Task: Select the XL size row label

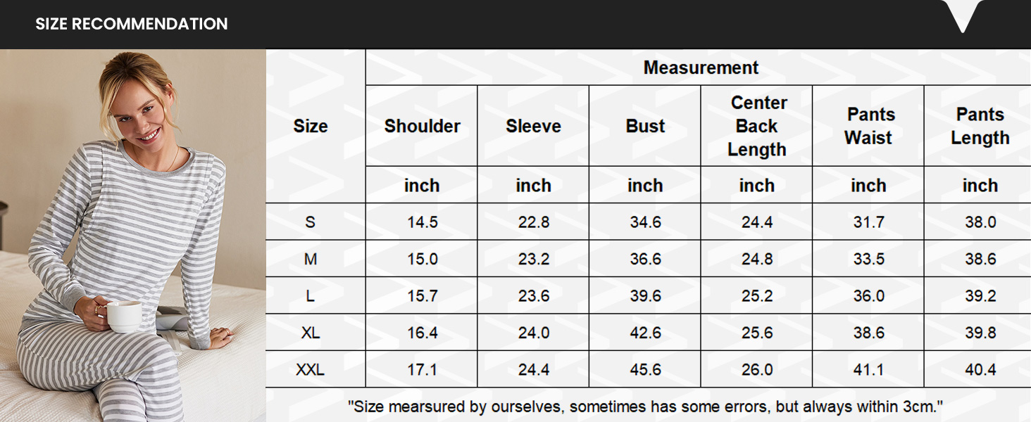Action: point(311,333)
